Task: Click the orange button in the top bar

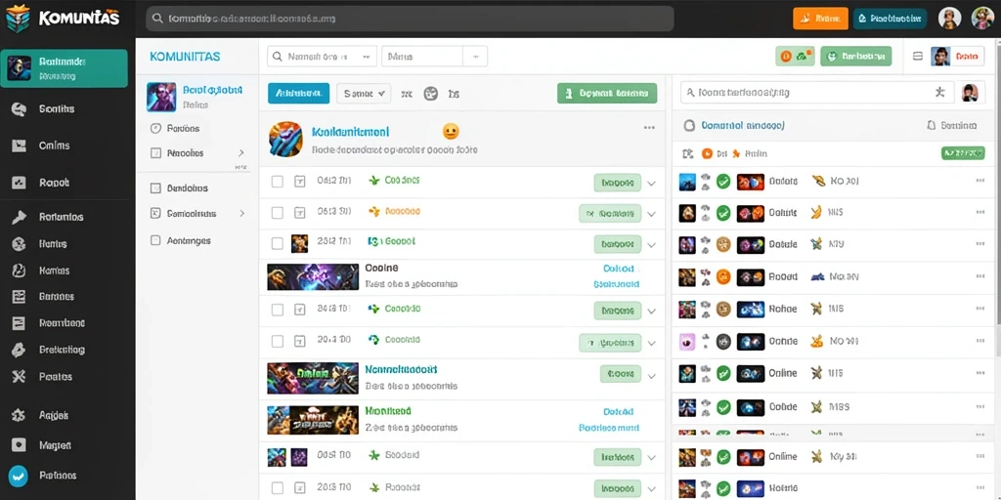Action: (820, 19)
